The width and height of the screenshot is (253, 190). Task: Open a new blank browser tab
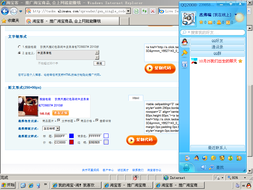[x=125, y=21]
